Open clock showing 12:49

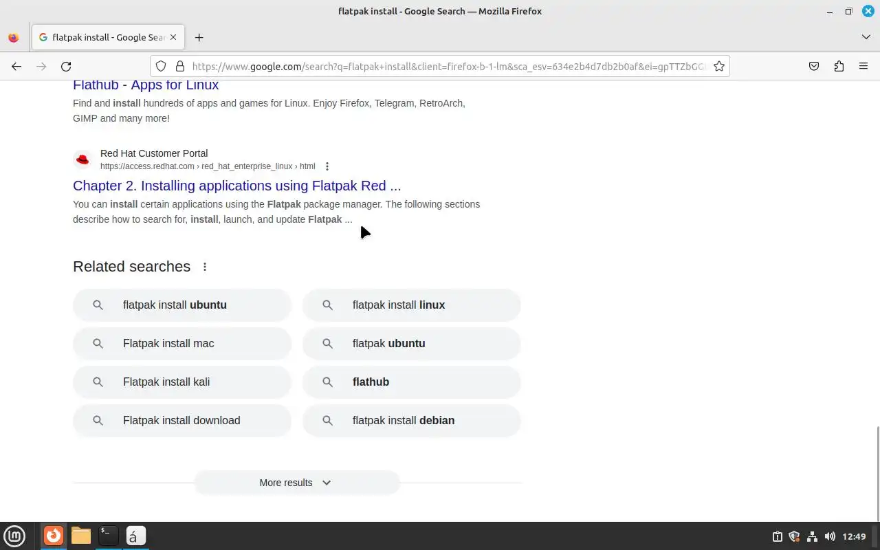click(x=854, y=536)
